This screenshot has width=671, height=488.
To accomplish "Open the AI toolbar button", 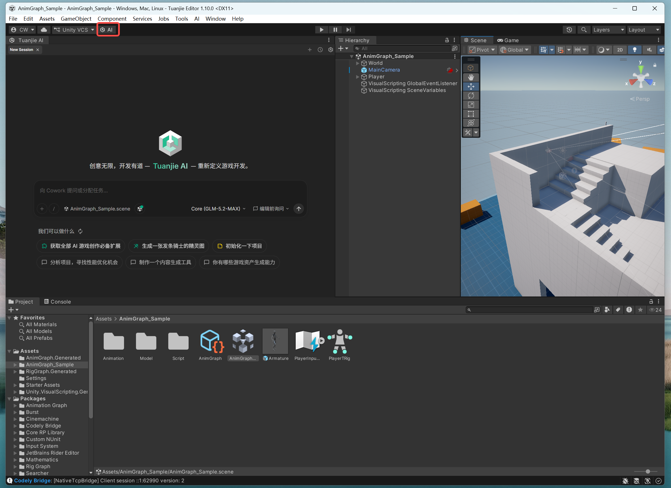I will click(107, 29).
